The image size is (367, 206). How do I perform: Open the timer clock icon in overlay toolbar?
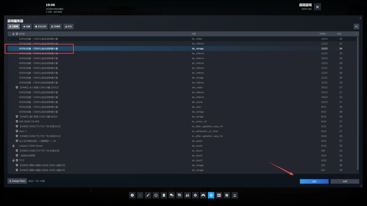tap(156, 195)
